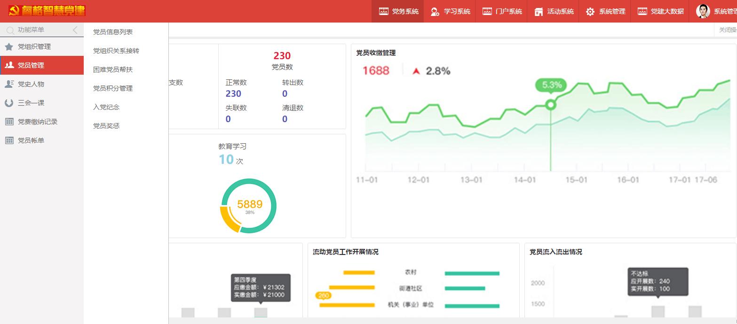Open the admin avatar profile menu
Image resolution: width=737 pixels, height=324 pixels.
pos(703,11)
